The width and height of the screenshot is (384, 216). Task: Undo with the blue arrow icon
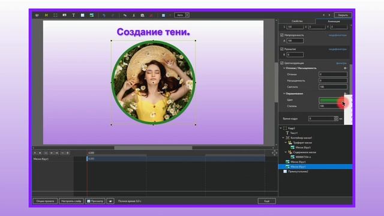[x=104, y=15]
